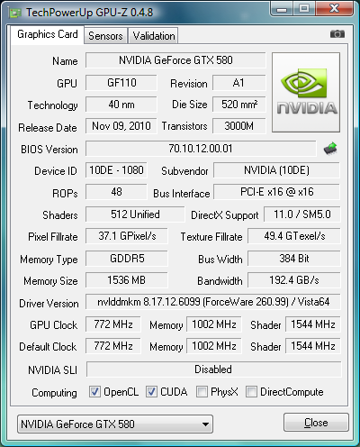Toggle the CUDA checkbox
Viewport: 360px width, 447px height.
point(151,392)
